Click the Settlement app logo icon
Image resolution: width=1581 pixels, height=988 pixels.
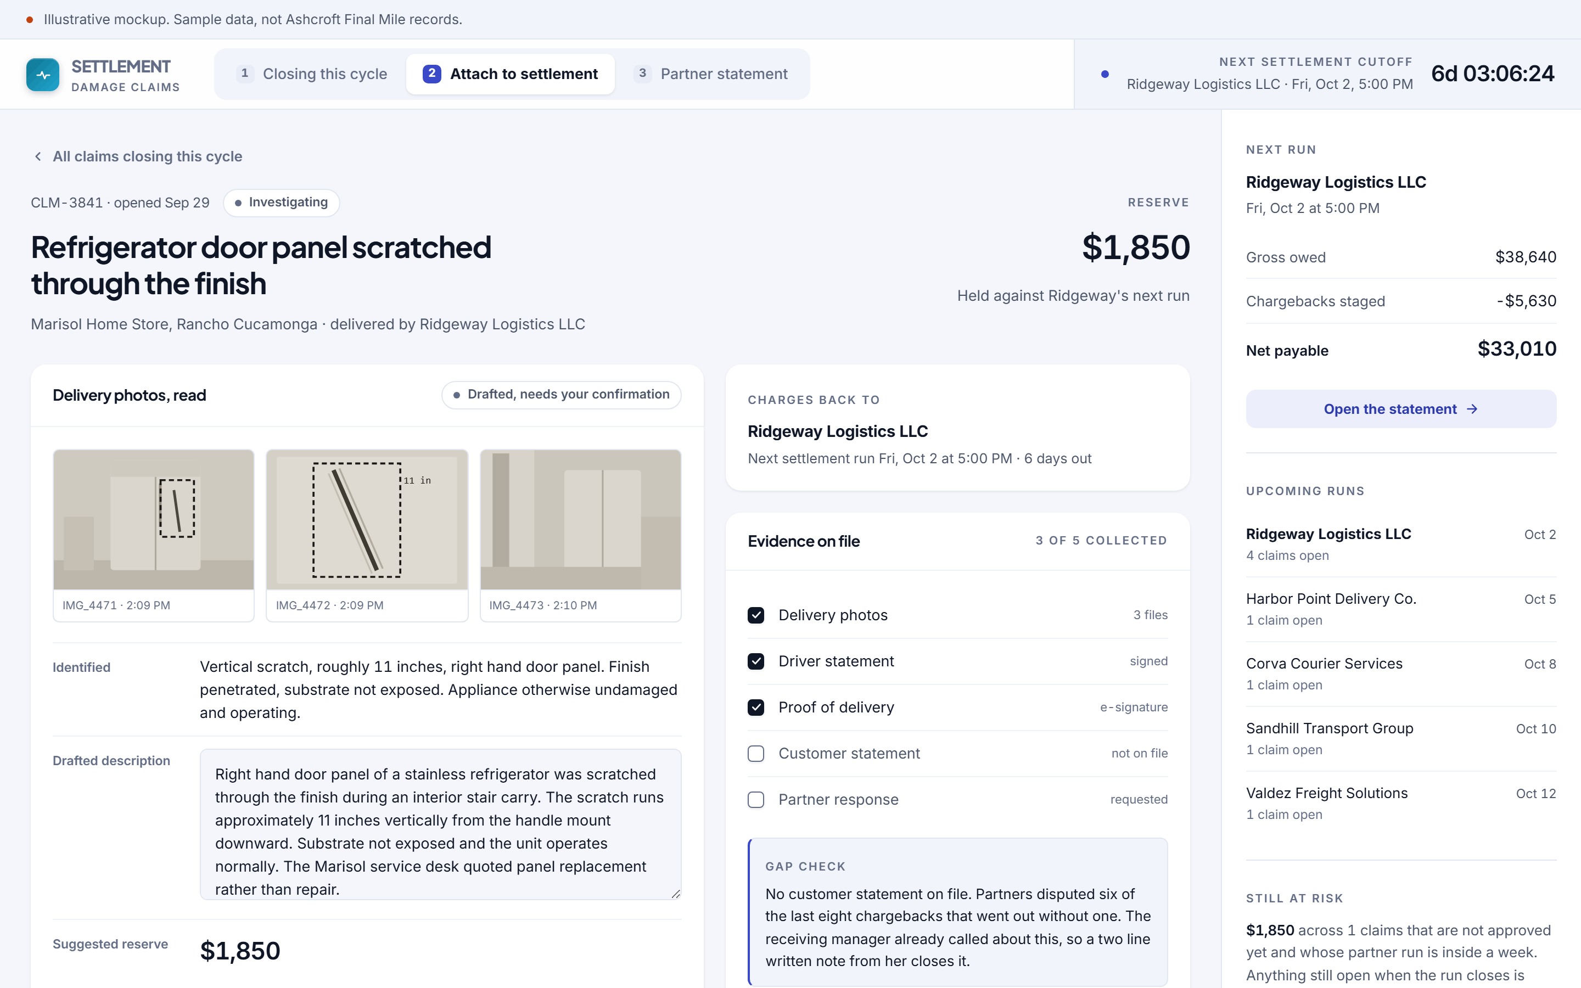pyautogui.click(x=42, y=75)
